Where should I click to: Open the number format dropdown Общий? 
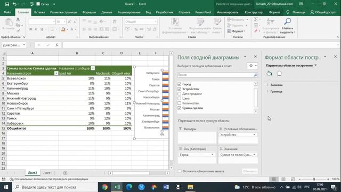(x=156, y=22)
